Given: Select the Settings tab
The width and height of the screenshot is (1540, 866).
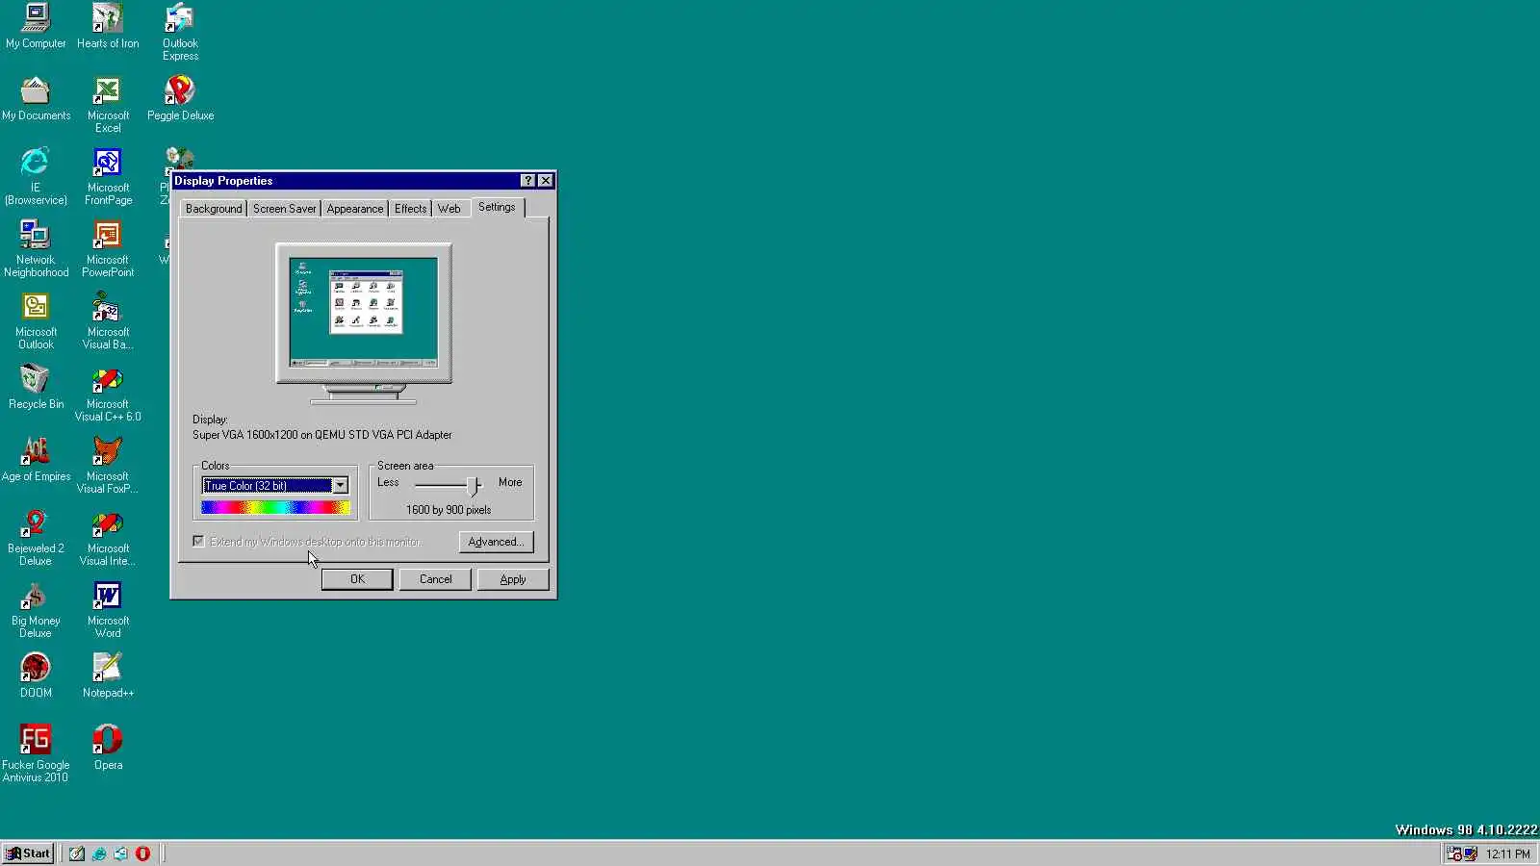Looking at the screenshot, I should 497,207.
